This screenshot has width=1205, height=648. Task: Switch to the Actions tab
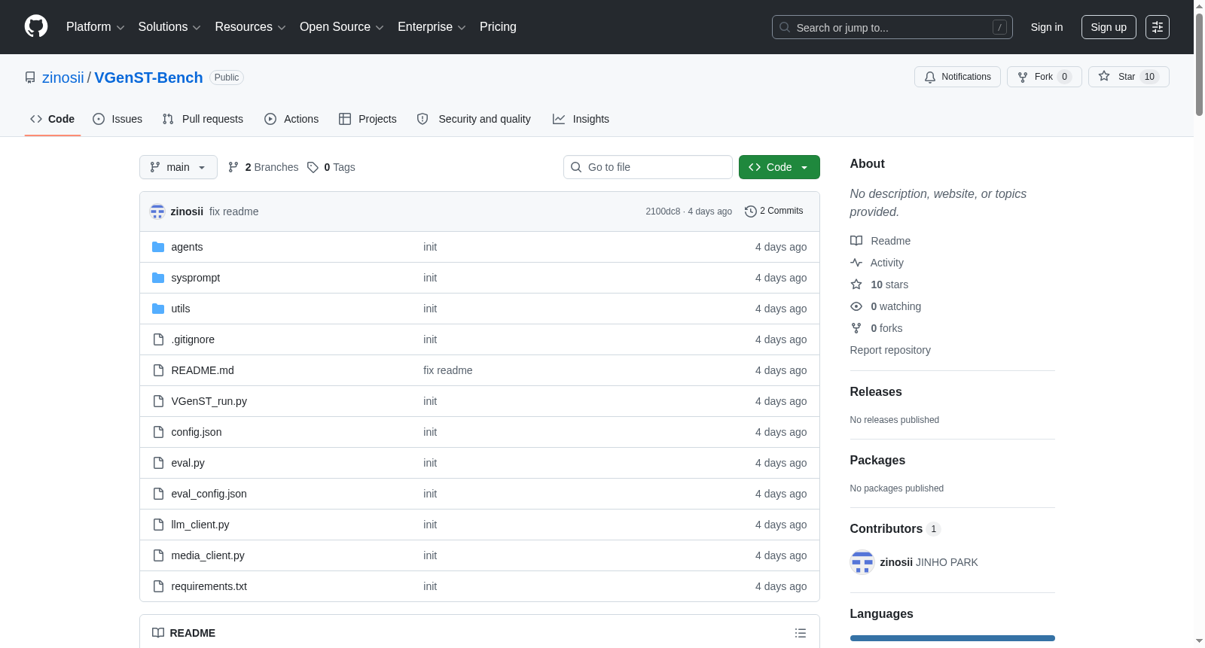coord(291,119)
